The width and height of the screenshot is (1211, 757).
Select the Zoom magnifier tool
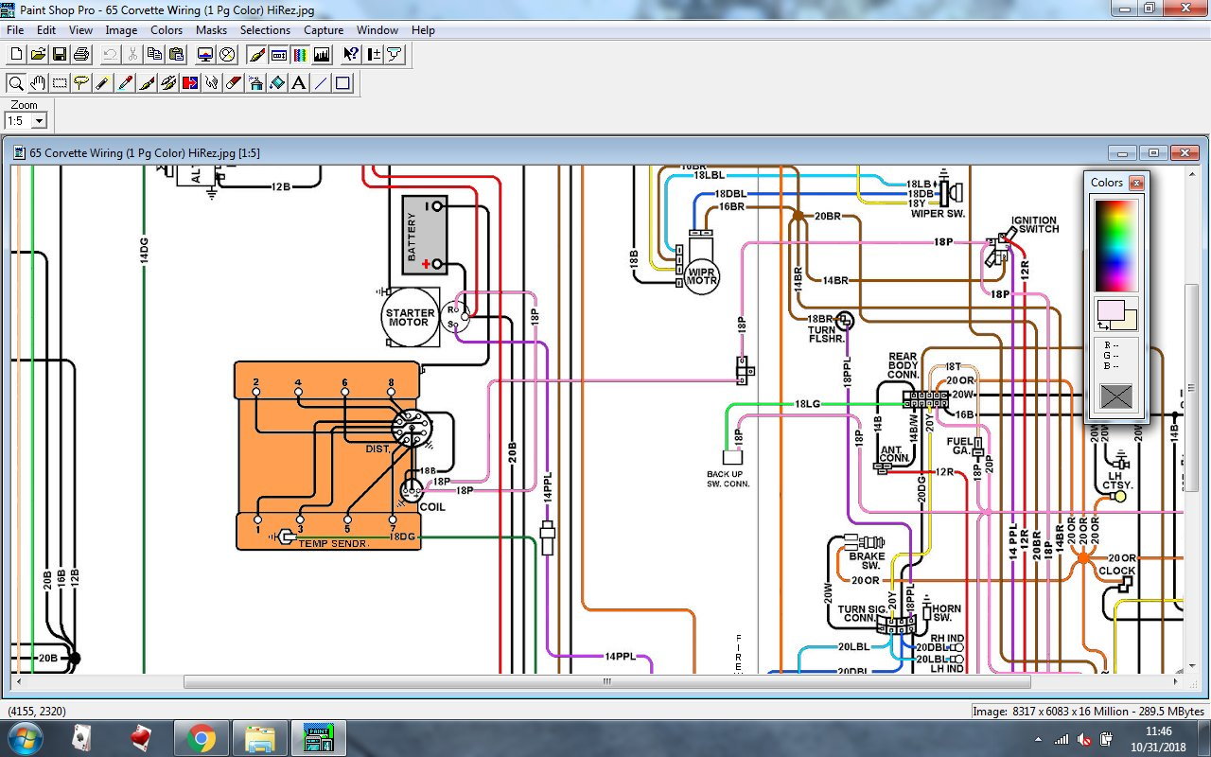point(16,83)
